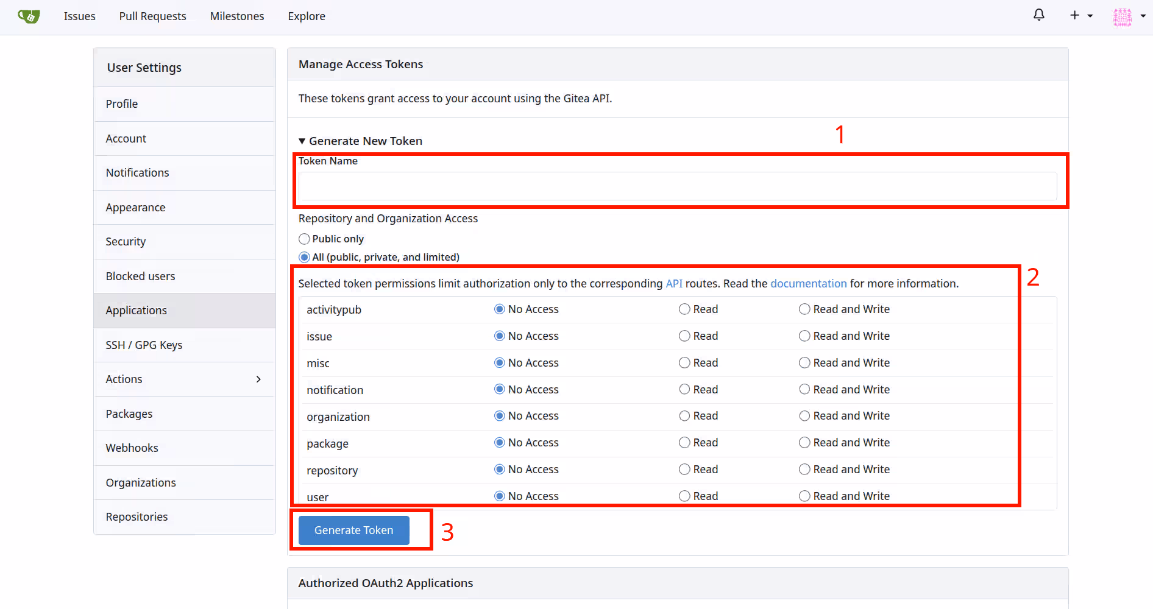Select the Public only access option
Image resolution: width=1153 pixels, height=609 pixels.
click(x=305, y=239)
